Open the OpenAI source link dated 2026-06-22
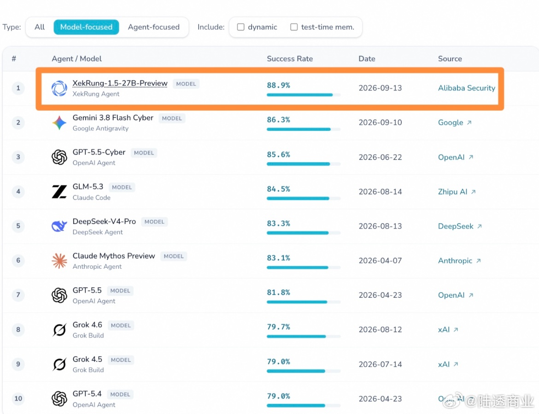Image resolution: width=539 pixels, height=414 pixels. point(456,157)
